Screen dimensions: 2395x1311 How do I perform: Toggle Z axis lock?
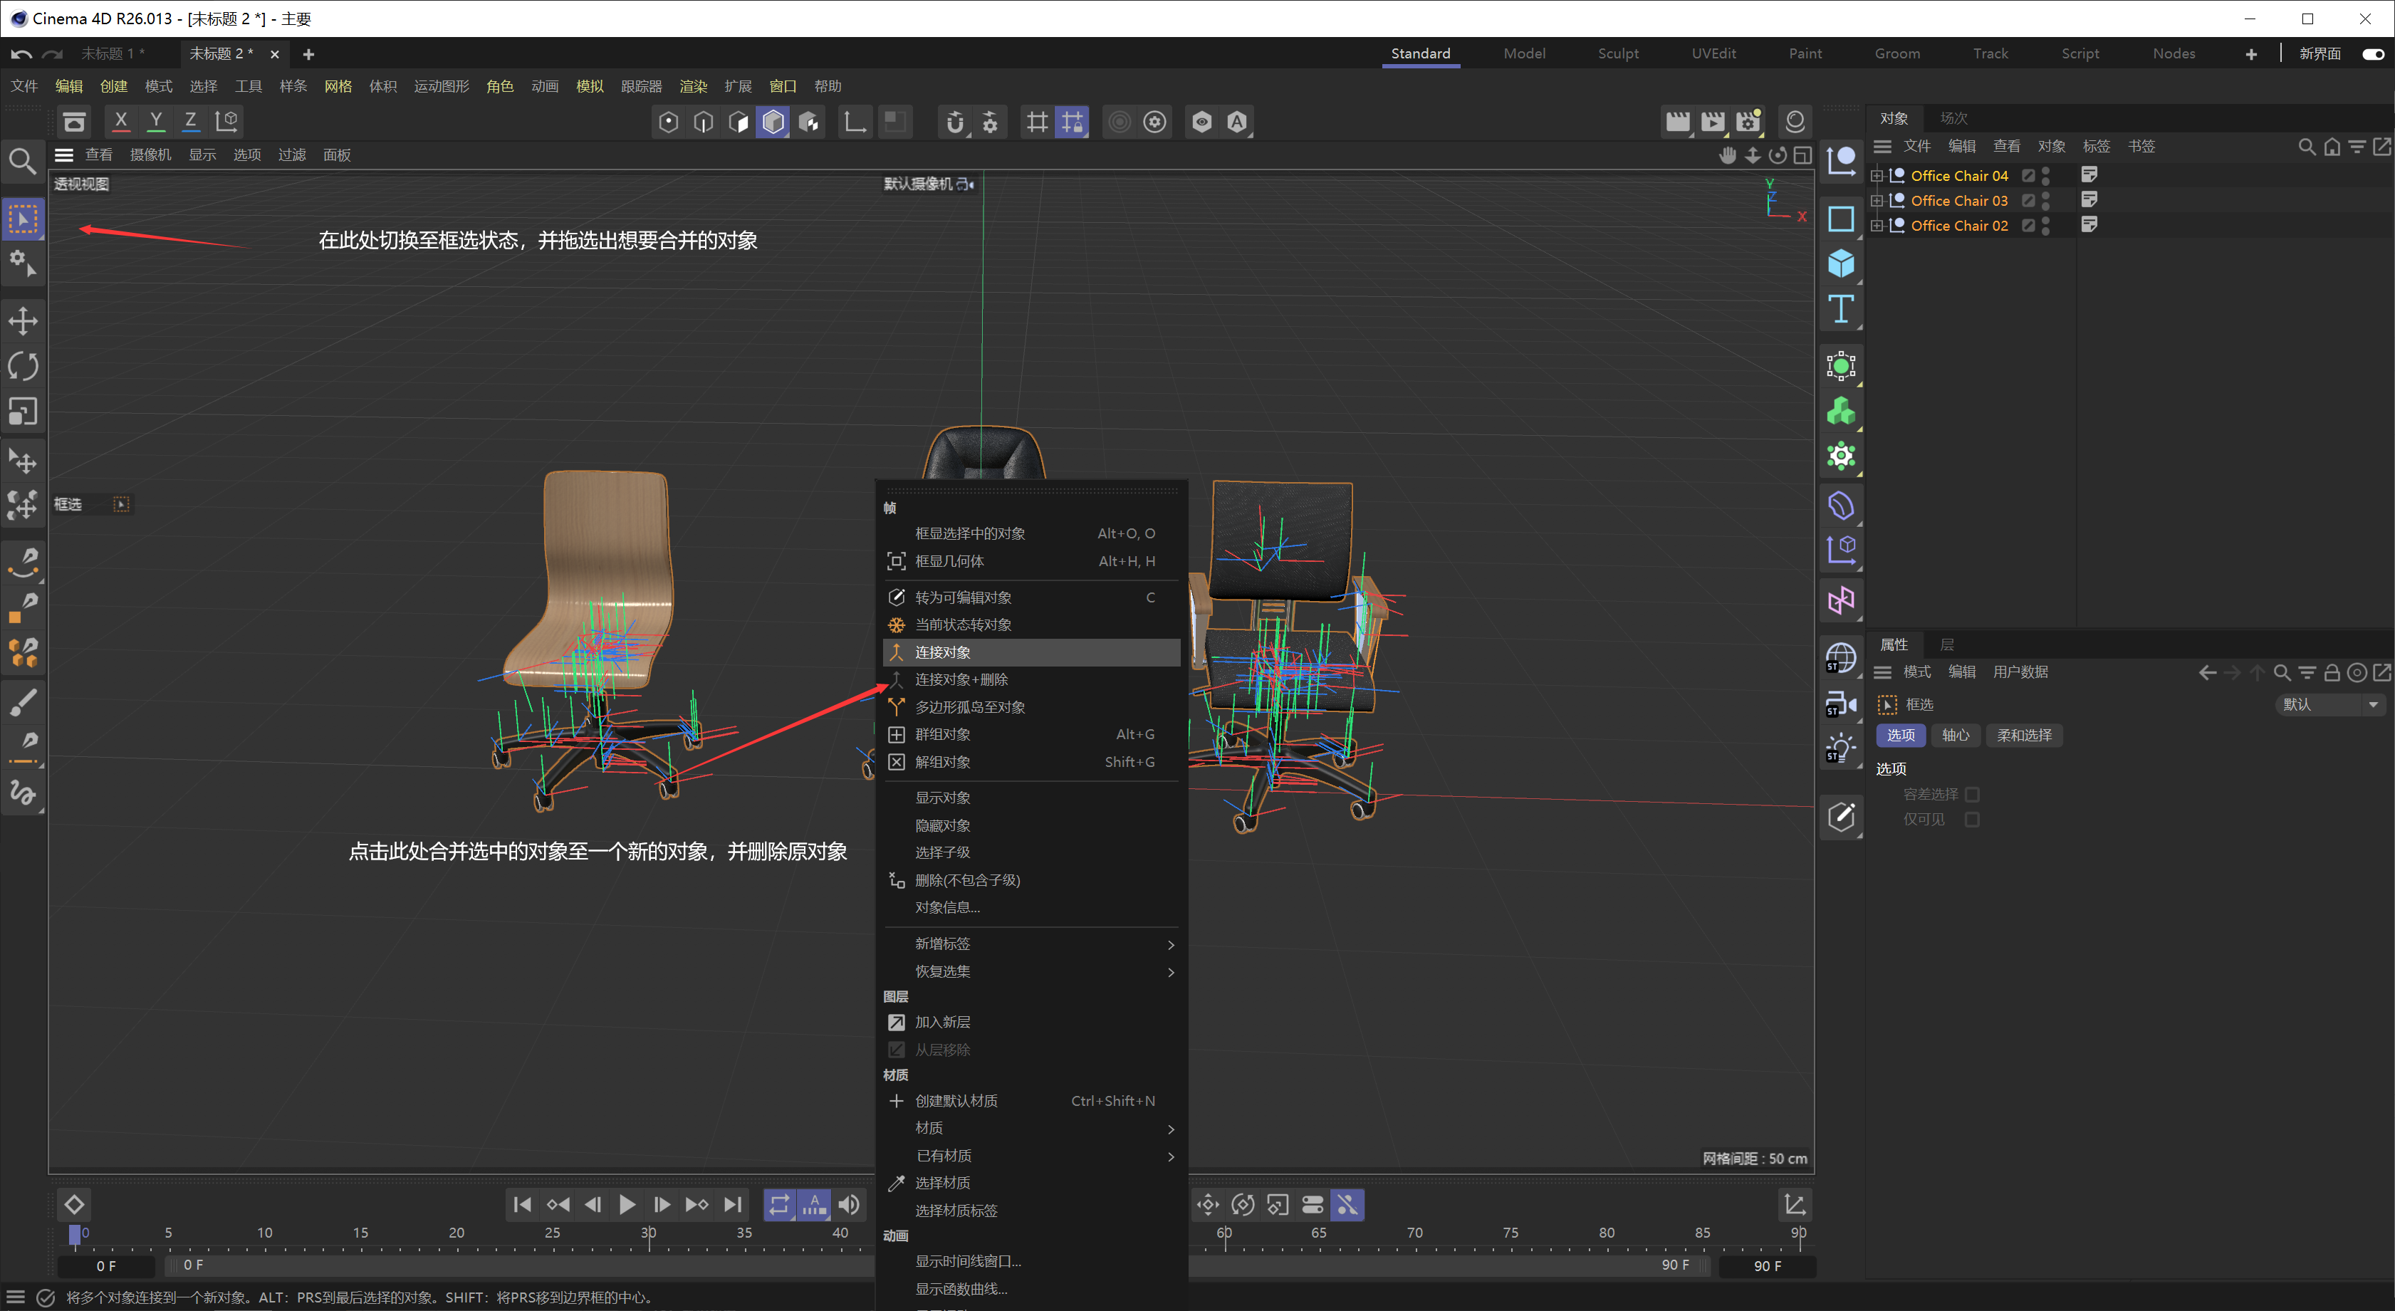[191, 121]
